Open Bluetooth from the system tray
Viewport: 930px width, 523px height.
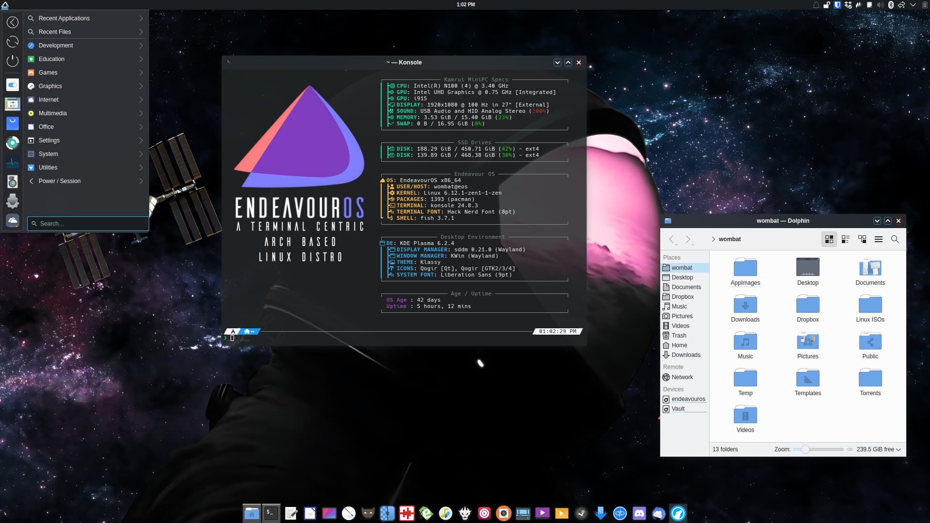(891, 5)
